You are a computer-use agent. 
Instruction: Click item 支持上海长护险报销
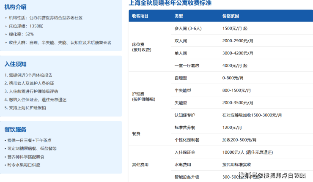pos(25,108)
